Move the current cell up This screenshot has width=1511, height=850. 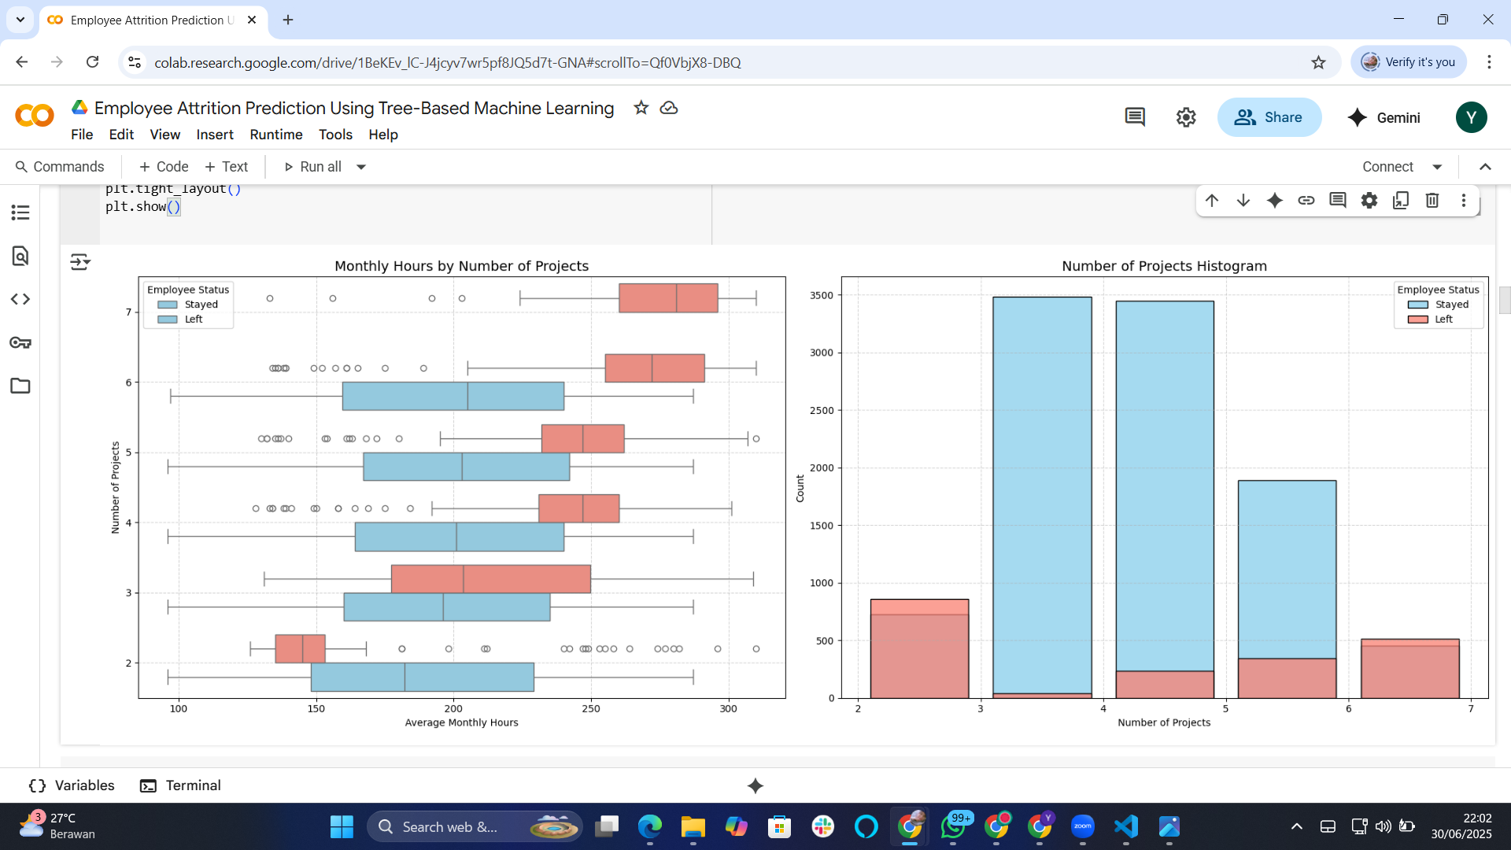click(x=1211, y=201)
